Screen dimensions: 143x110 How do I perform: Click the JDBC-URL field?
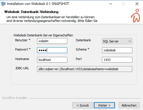point(85,69)
